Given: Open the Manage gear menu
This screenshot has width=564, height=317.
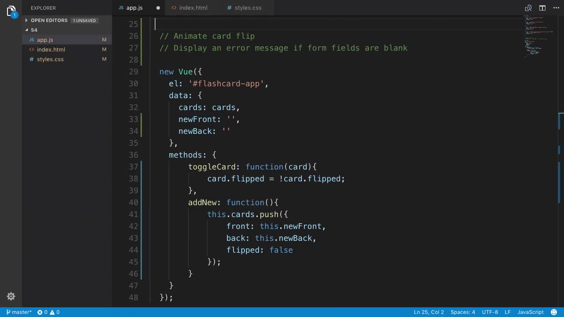Looking at the screenshot, I should pyautogui.click(x=11, y=296).
